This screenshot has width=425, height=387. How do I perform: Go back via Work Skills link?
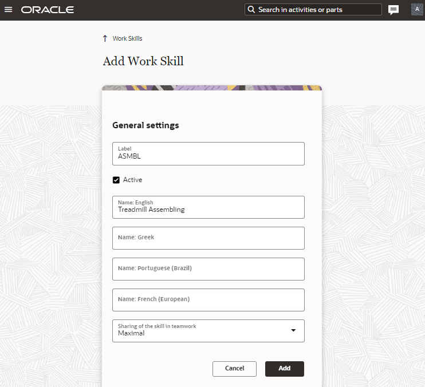[127, 38]
